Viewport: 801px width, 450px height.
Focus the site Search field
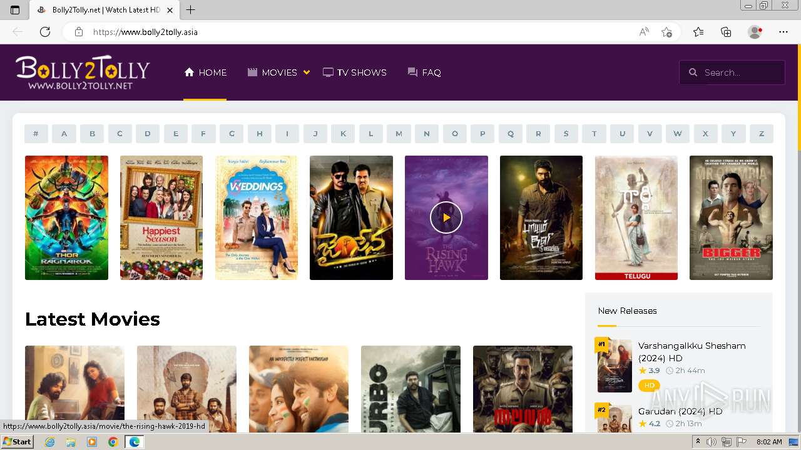[732, 72]
